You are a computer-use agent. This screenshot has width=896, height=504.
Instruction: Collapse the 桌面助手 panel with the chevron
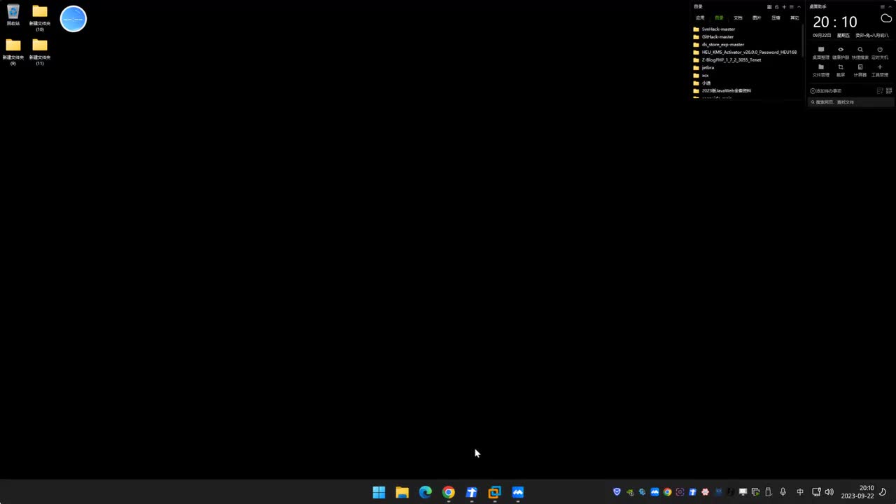coord(890,7)
